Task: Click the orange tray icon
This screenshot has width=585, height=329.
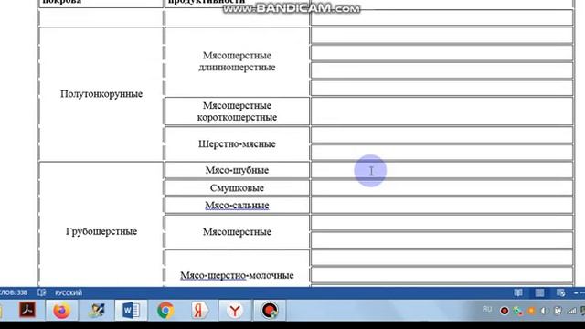Action: pos(531,311)
